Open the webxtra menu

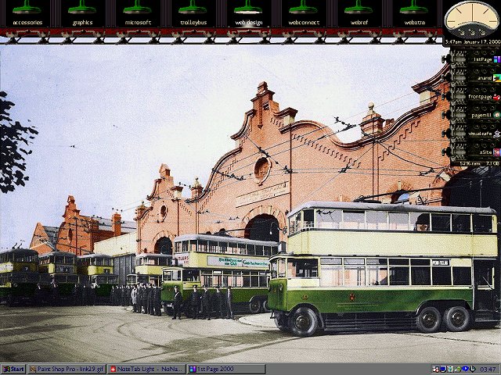click(x=414, y=14)
